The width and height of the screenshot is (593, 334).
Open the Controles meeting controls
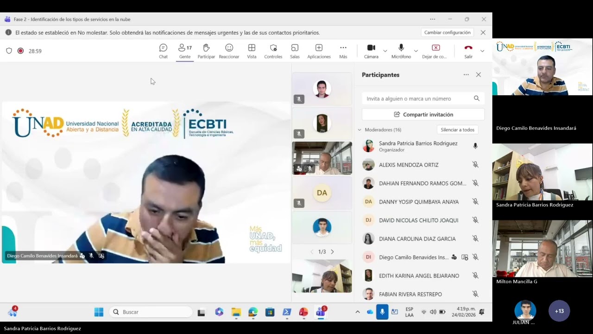pos(273,51)
